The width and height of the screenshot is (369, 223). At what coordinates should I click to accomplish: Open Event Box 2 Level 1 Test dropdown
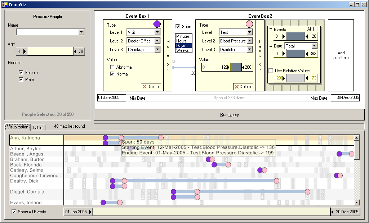click(250, 32)
